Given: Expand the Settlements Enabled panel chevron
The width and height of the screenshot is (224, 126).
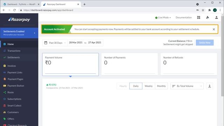Looking at the screenshot, I should tap(34, 33).
